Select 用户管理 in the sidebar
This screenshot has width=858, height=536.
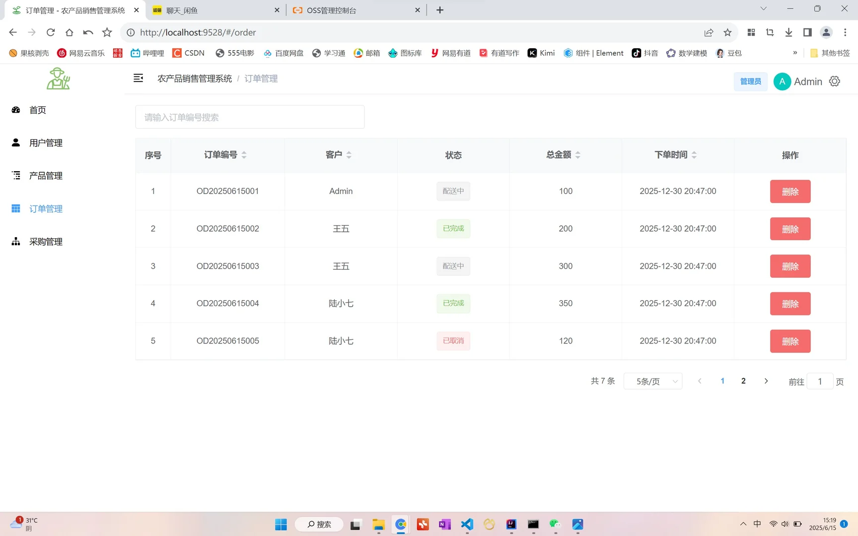(45, 142)
